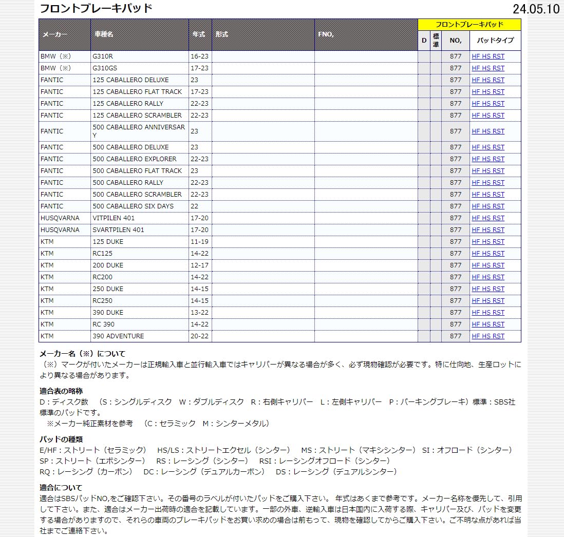Click the FNO, column header
This screenshot has height=537, width=564.
(x=366, y=34)
